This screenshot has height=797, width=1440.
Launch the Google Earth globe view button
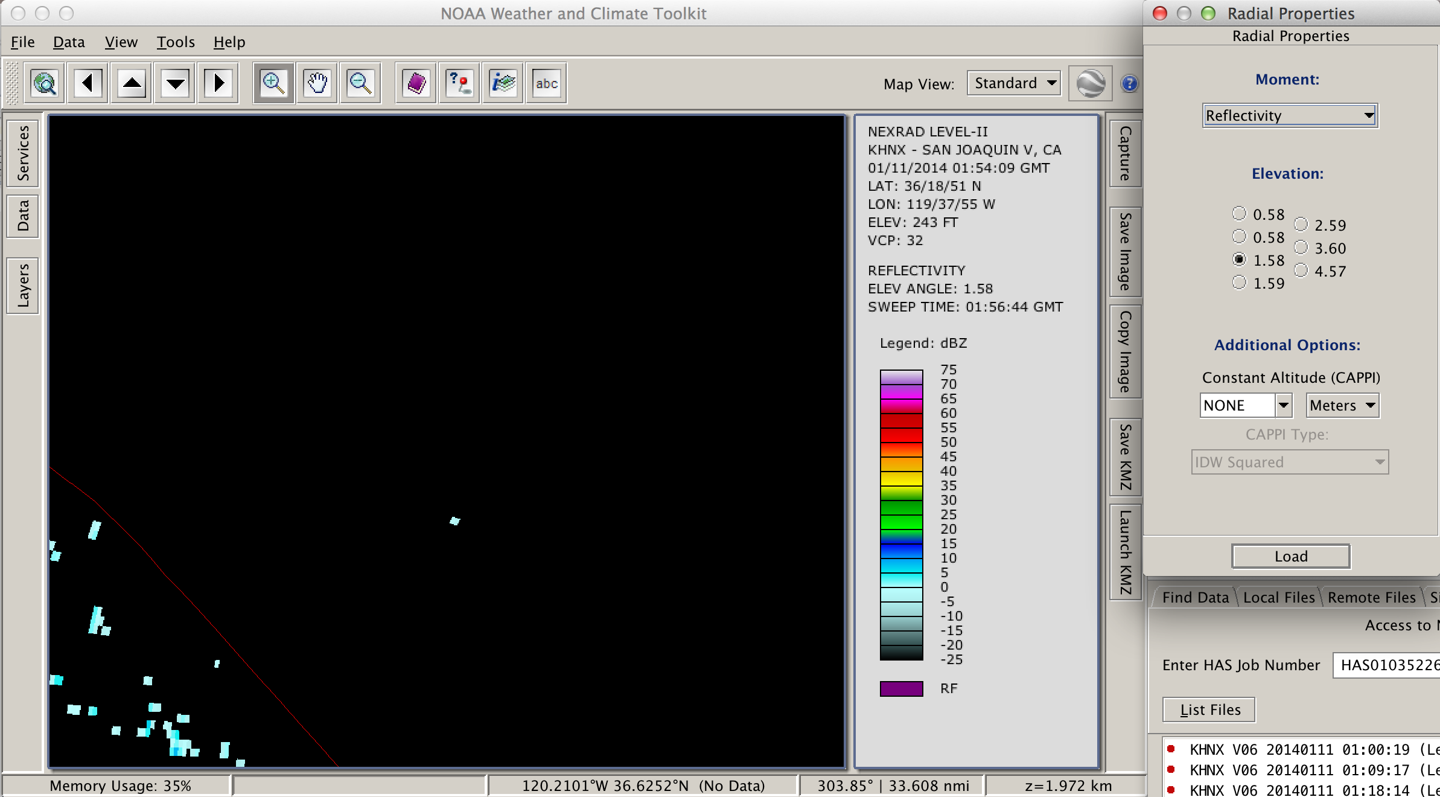(1091, 83)
